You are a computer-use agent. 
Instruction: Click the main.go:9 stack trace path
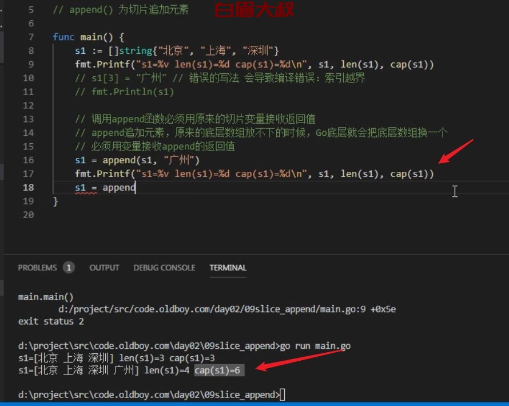point(227,309)
